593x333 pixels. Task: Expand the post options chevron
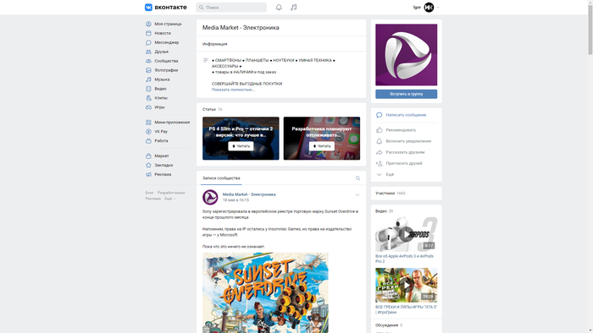357,195
